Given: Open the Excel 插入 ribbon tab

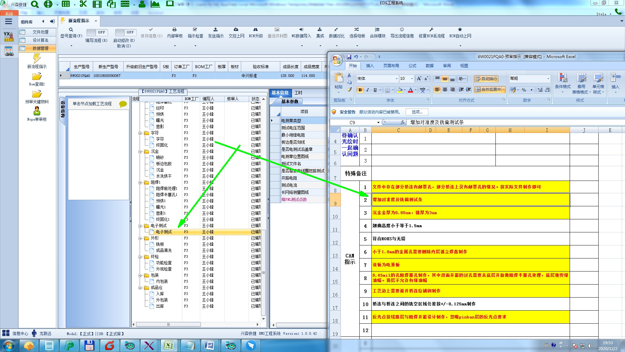Looking at the screenshot, I should [x=370, y=66].
